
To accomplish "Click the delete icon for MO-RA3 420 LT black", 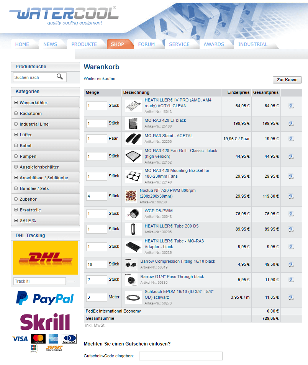I will [x=291, y=123].
